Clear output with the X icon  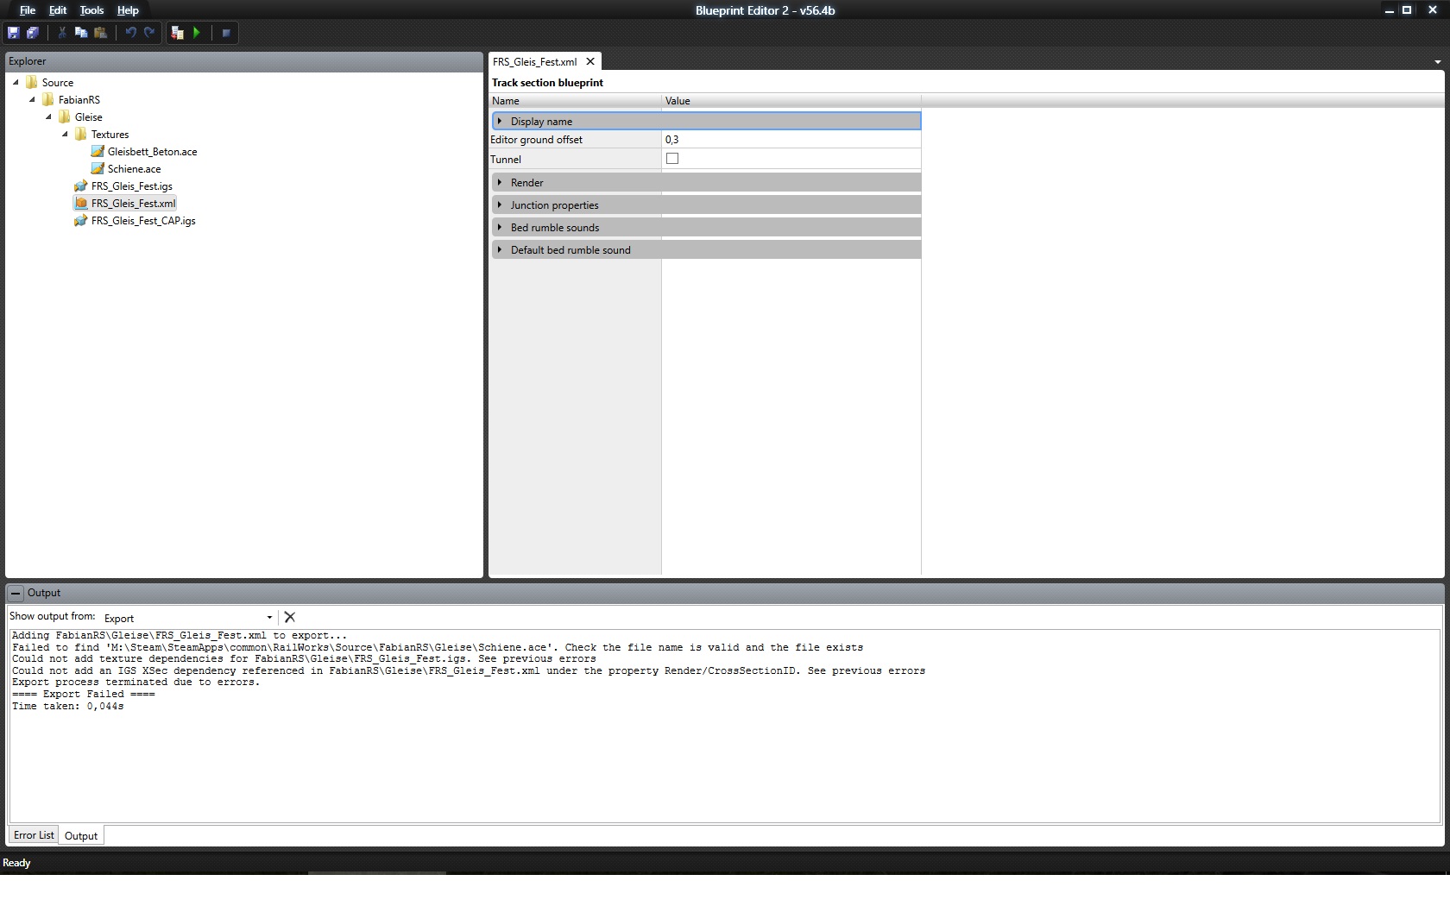coord(290,617)
